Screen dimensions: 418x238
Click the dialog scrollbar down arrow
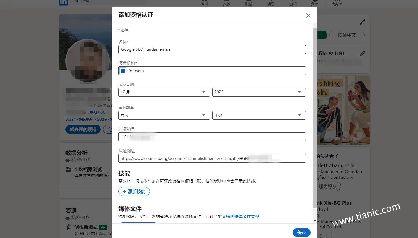pyautogui.click(x=315, y=221)
